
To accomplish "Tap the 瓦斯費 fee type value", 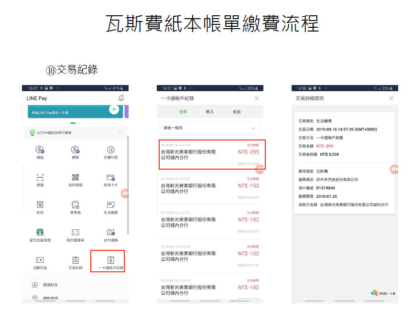I will tap(322, 172).
